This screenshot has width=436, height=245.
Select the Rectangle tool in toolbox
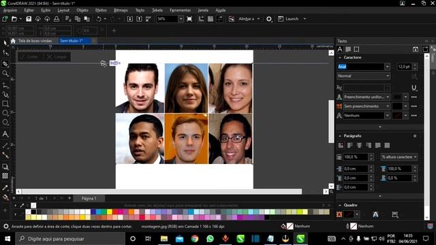point(5,103)
